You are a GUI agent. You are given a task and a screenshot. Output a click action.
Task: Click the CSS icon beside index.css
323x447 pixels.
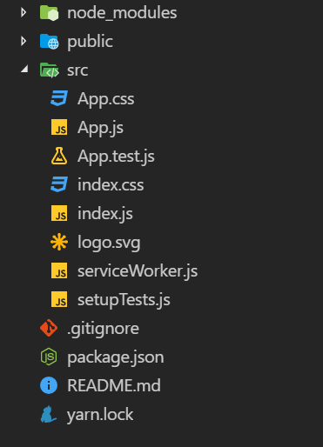59,184
